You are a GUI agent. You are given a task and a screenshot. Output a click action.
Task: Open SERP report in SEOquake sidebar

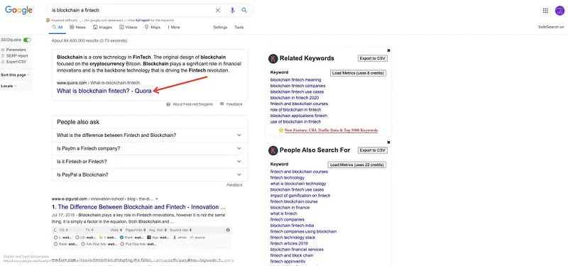click(17, 56)
